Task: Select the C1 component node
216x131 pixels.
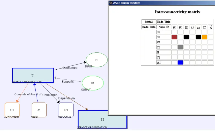Action: coord(12,110)
